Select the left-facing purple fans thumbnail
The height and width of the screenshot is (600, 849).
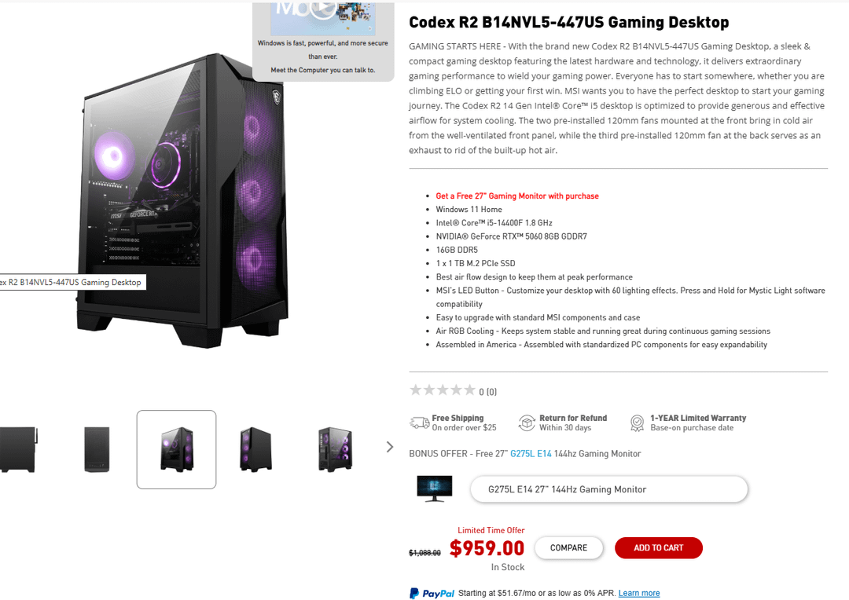(x=255, y=449)
